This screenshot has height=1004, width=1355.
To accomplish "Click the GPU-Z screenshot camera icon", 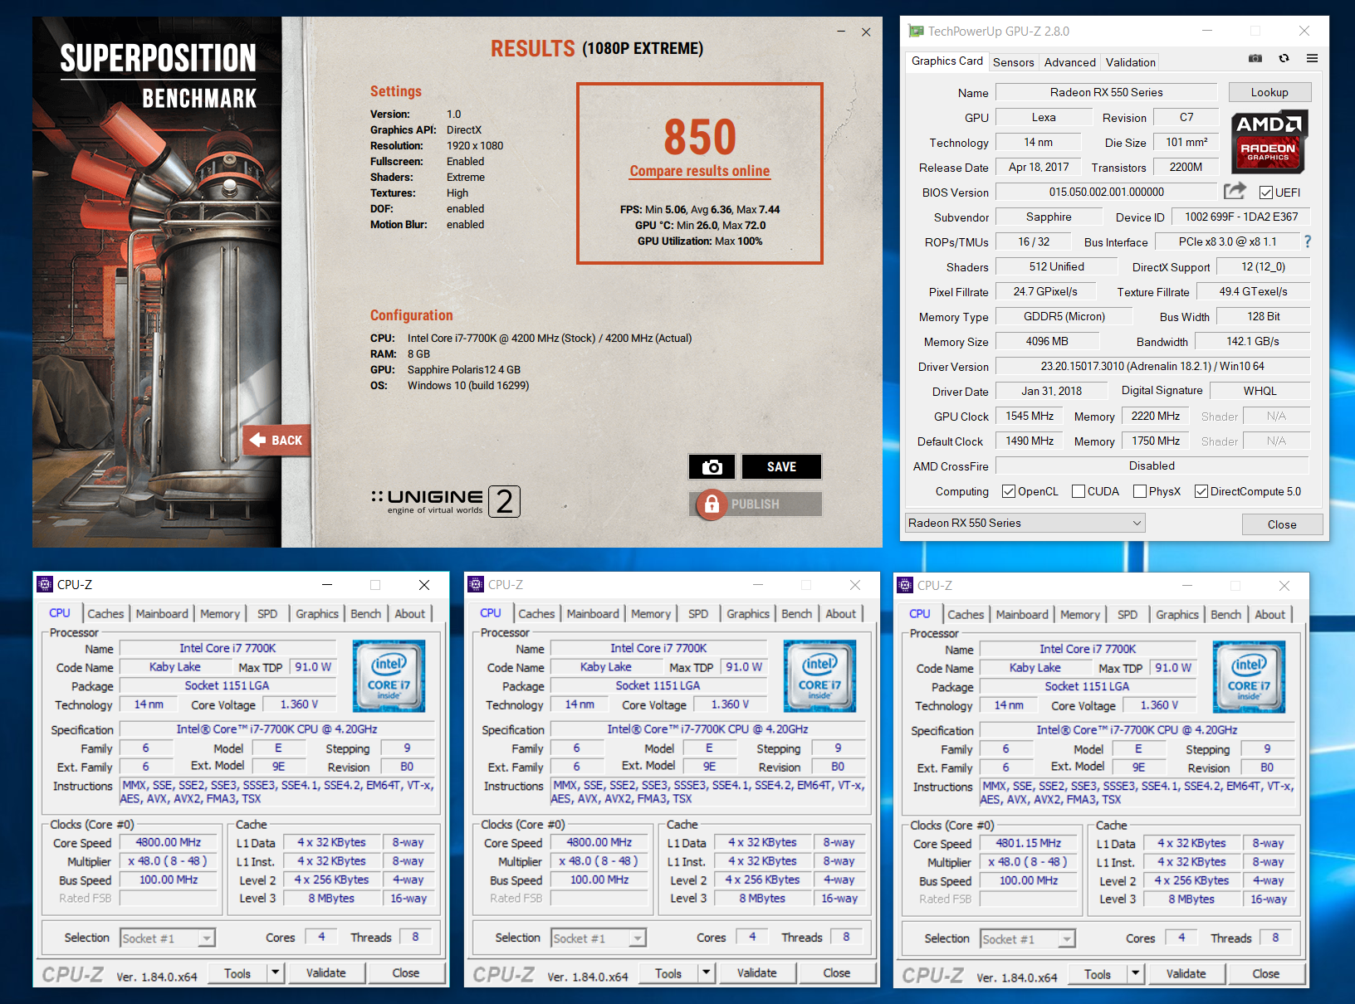I will tap(1255, 58).
